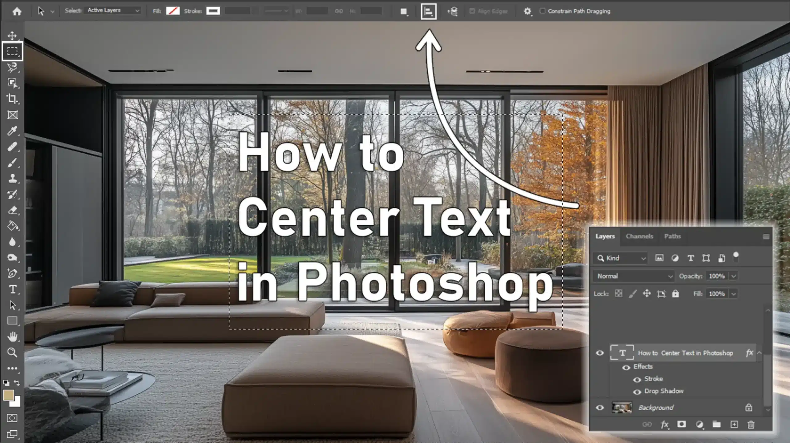This screenshot has width=790, height=443.
Task: Collapse the text layer effects list
Action: click(759, 353)
